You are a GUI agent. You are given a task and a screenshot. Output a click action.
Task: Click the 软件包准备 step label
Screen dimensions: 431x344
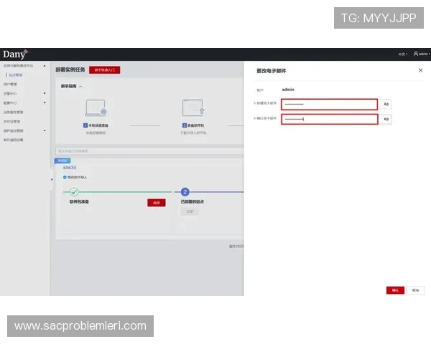(79, 201)
